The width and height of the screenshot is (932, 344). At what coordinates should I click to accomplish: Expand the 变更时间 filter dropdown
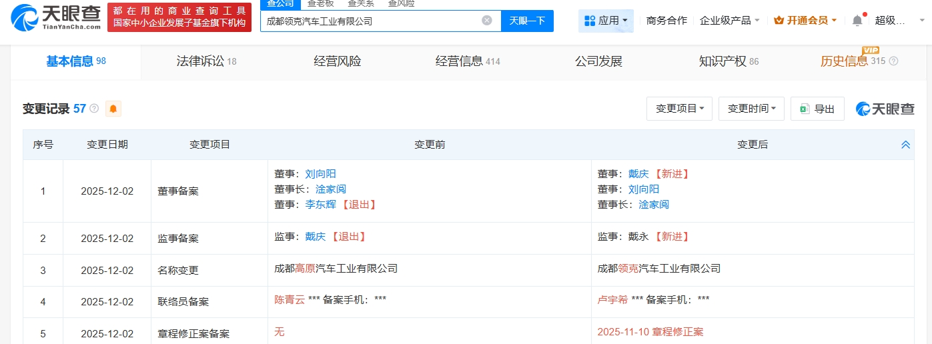pos(751,109)
